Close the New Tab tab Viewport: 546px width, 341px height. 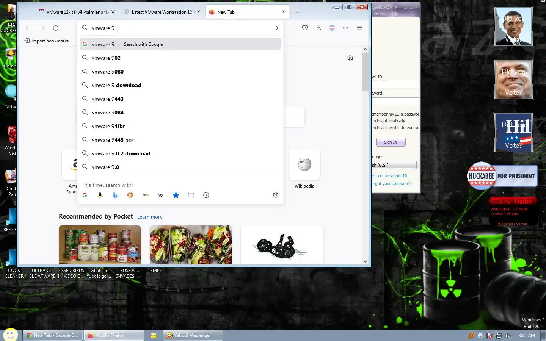(284, 12)
